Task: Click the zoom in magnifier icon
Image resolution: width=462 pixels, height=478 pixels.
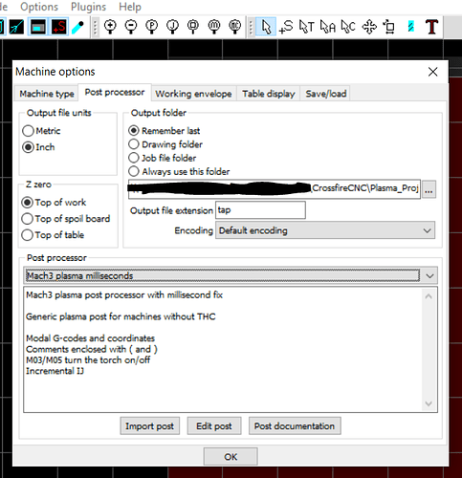Action: click(x=110, y=27)
